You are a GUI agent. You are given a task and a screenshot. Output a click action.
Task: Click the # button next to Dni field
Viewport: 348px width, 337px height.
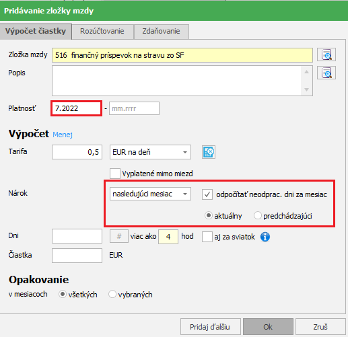(x=119, y=236)
